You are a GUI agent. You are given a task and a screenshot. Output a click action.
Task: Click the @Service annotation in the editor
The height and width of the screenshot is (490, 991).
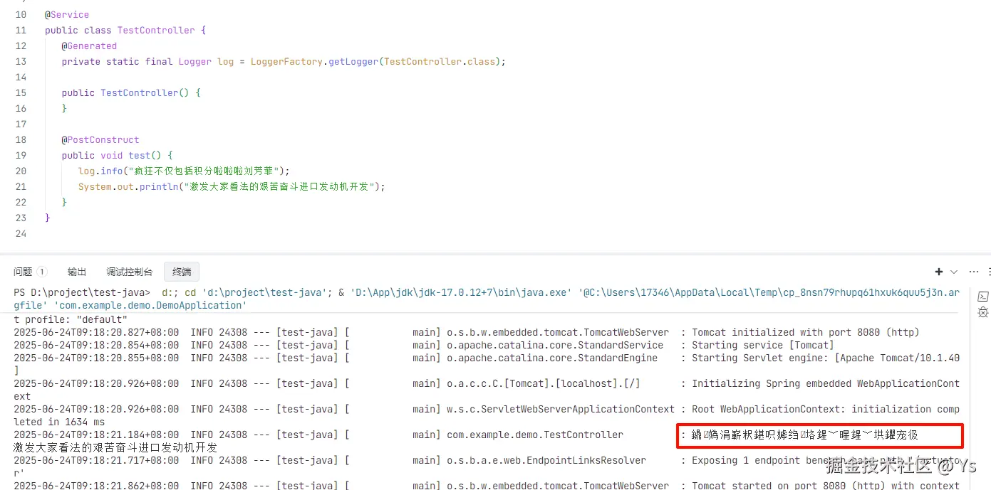point(67,14)
